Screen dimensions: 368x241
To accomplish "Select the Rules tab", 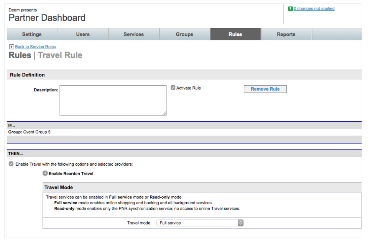I will [x=235, y=34].
